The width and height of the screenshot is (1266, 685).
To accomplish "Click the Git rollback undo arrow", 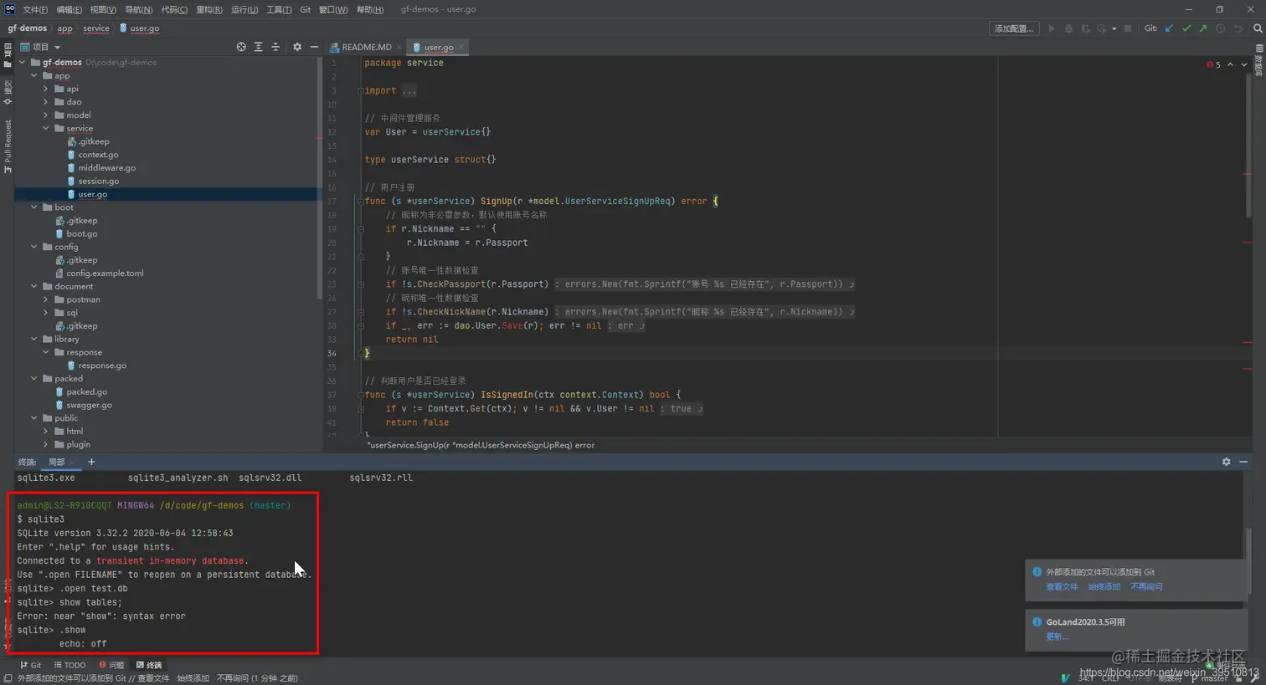I will click(x=1238, y=28).
